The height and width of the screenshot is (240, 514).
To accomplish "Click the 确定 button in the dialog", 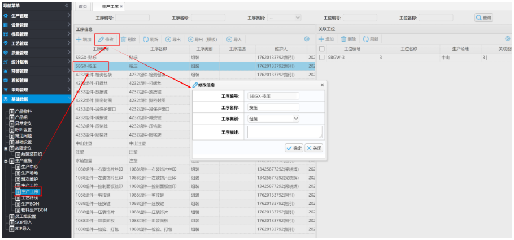I will pos(294,148).
